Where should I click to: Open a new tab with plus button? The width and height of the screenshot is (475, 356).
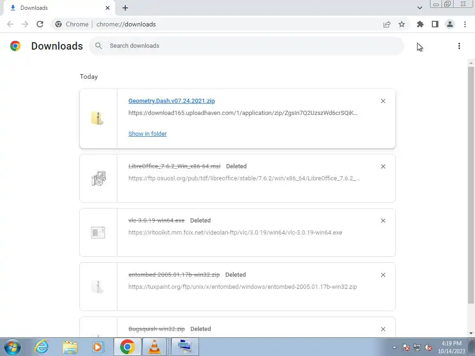(x=125, y=8)
